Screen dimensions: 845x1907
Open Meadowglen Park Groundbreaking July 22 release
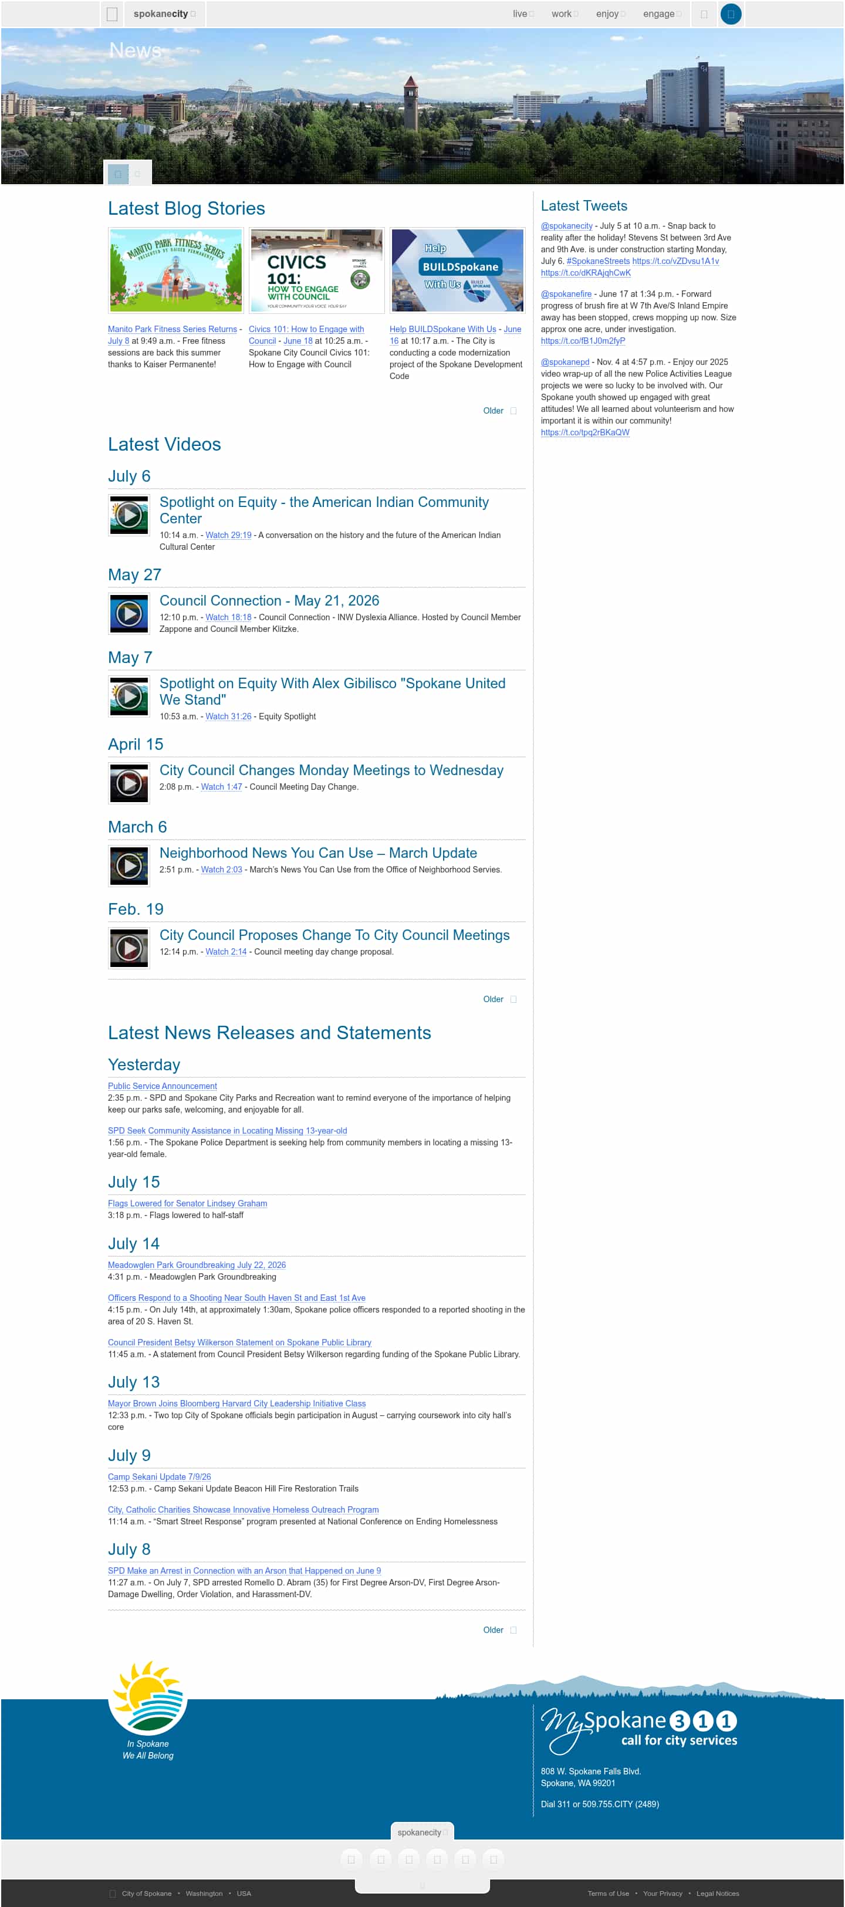point(197,1265)
